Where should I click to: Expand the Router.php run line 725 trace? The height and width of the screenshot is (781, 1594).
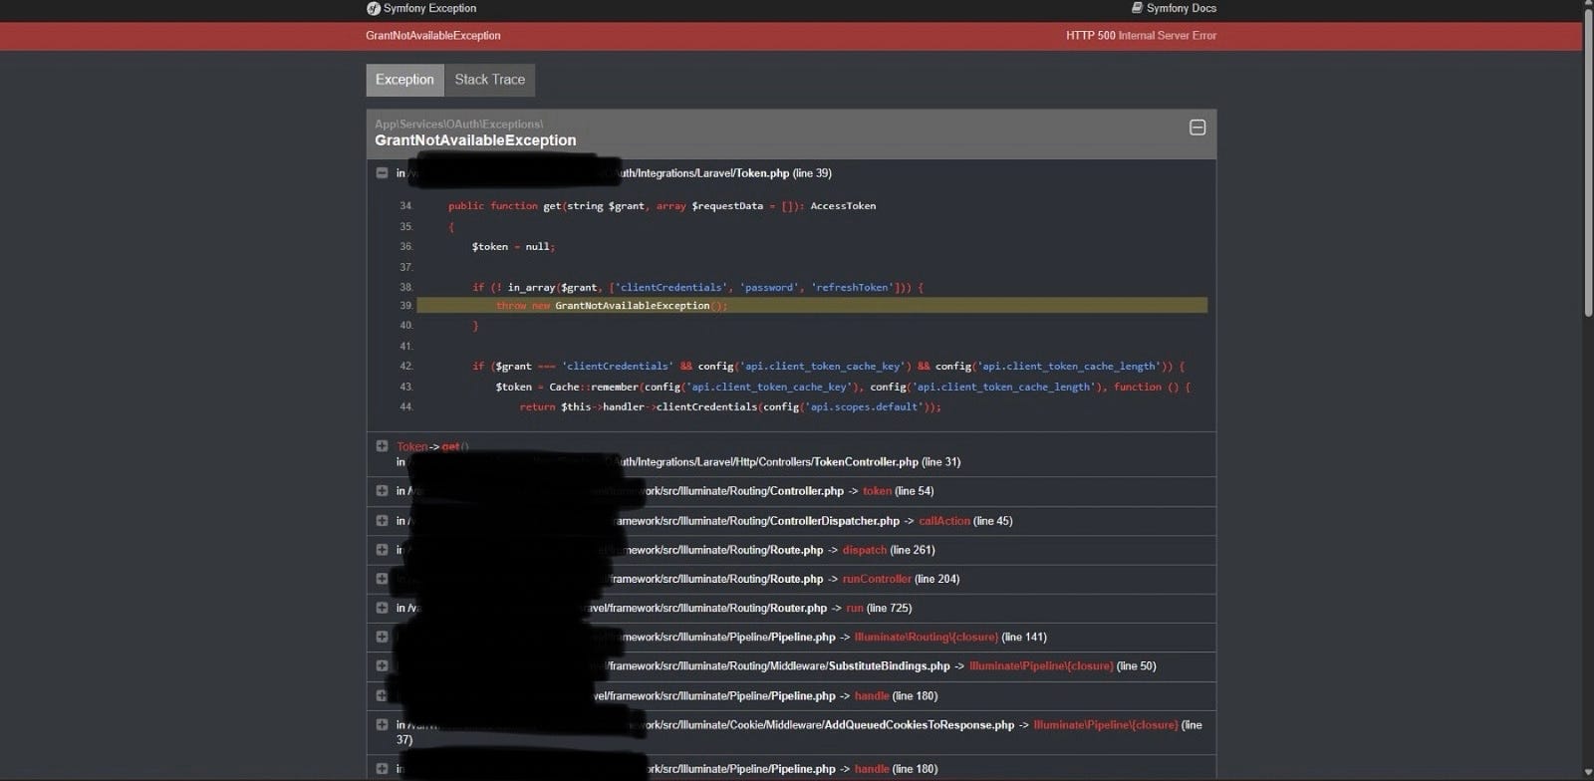382,608
